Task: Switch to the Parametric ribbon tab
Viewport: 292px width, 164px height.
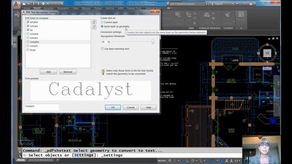Action: tap(63, 8)
